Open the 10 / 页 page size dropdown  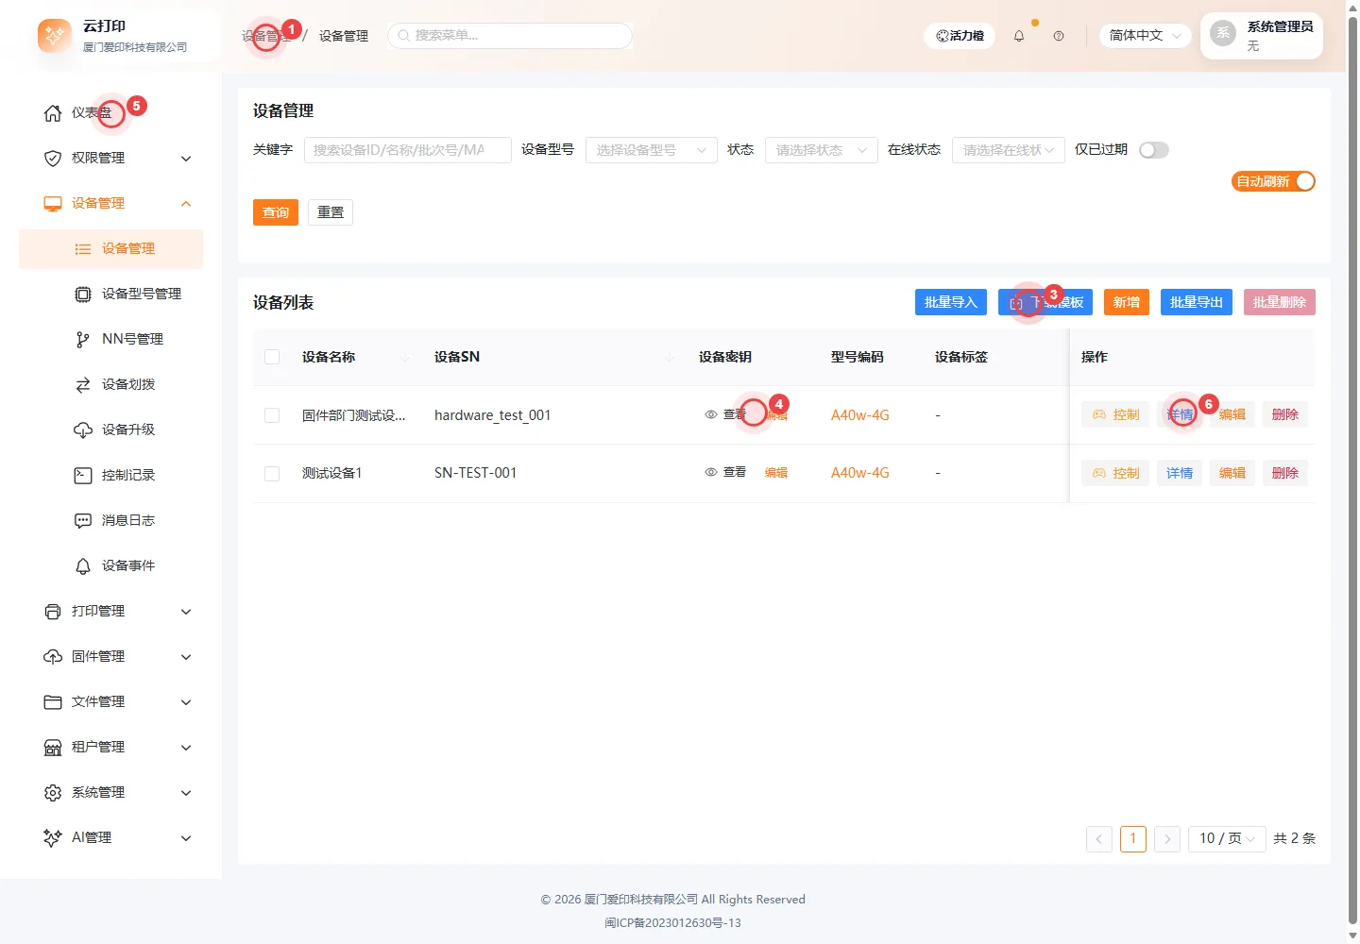point(1227,838)
